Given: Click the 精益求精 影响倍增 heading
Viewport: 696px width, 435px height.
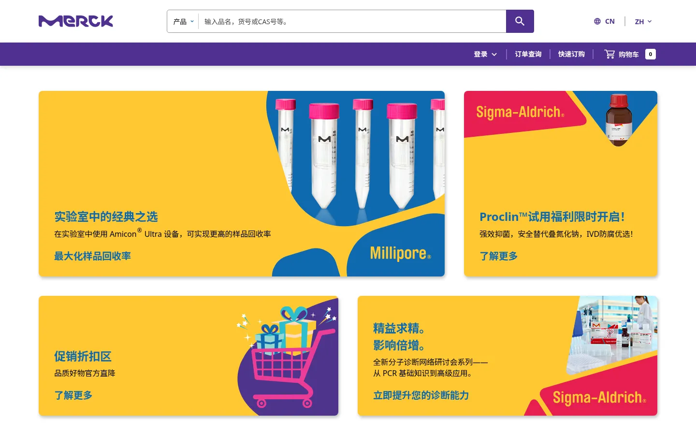Looking at the screenshot, I should click(x=400, y=337).
